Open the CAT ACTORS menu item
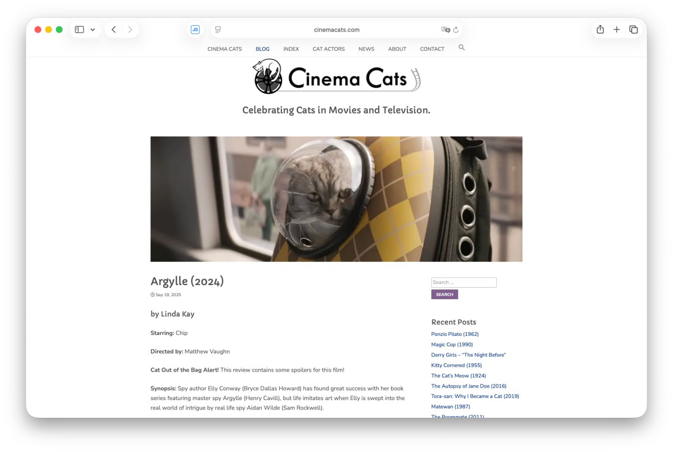 tap(329, 49)
